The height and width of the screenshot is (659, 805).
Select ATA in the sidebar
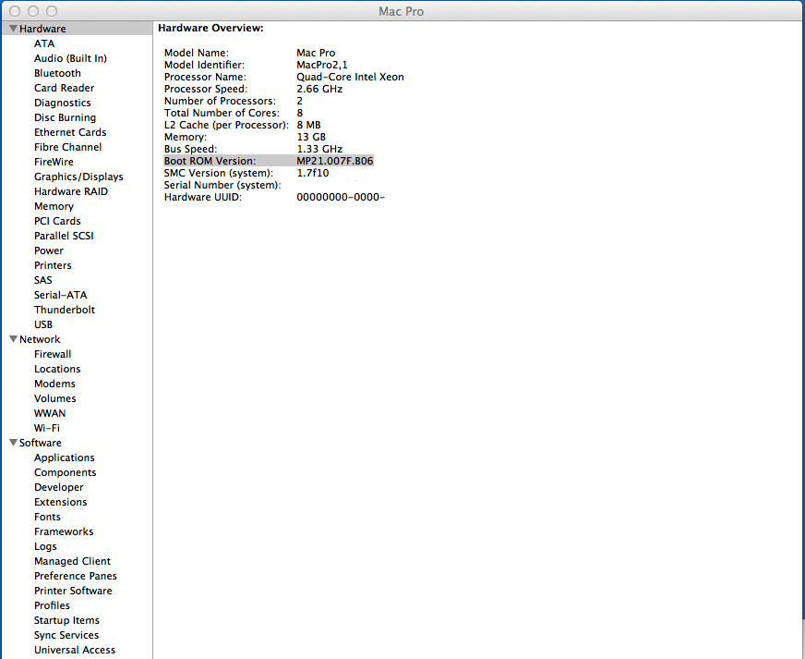44,43
